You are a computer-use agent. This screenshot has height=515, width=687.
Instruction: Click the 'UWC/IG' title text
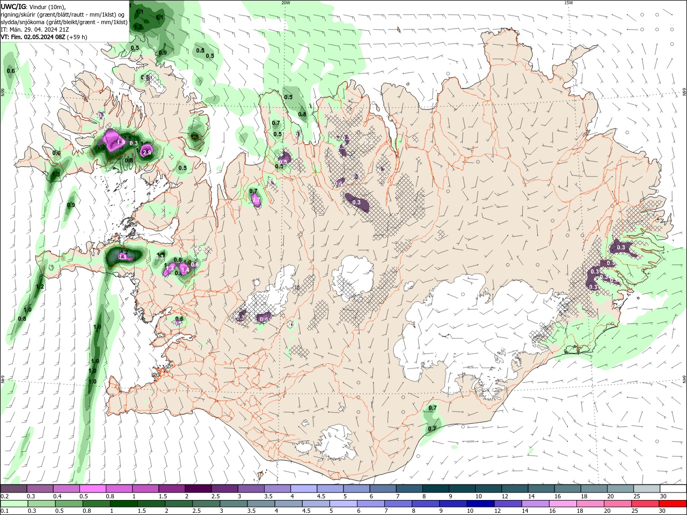[13, 6]
